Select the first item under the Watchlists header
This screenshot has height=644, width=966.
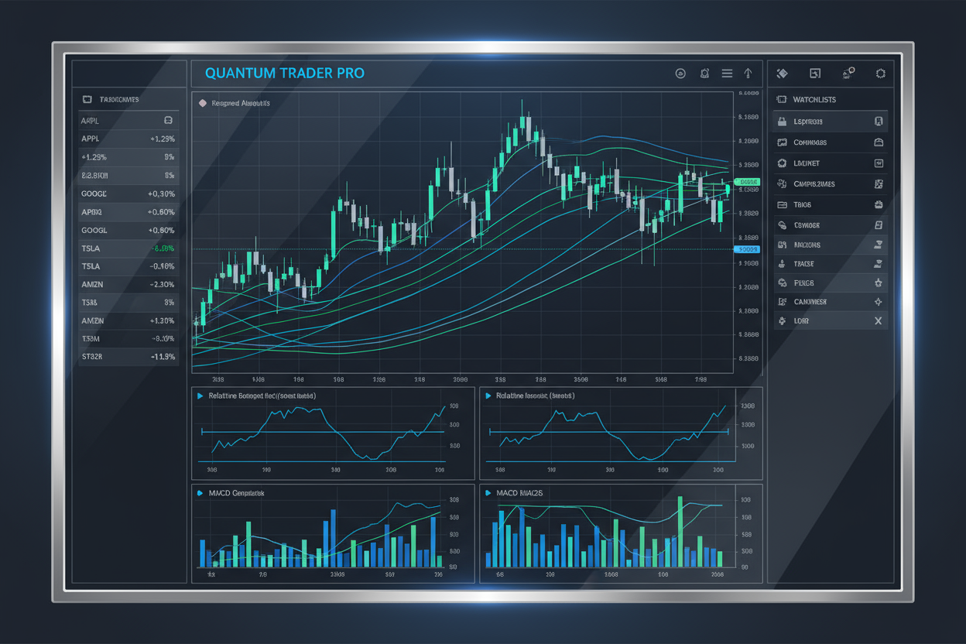pos(830,122)
